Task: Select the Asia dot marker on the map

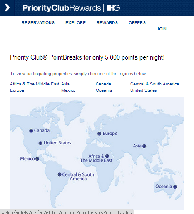Action: click(144, 146)
